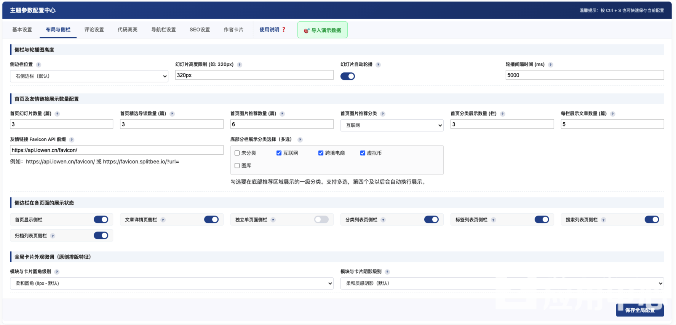Click help icon beside 文章详情页侧栏

pyautogui.click(x=163, y=220)
